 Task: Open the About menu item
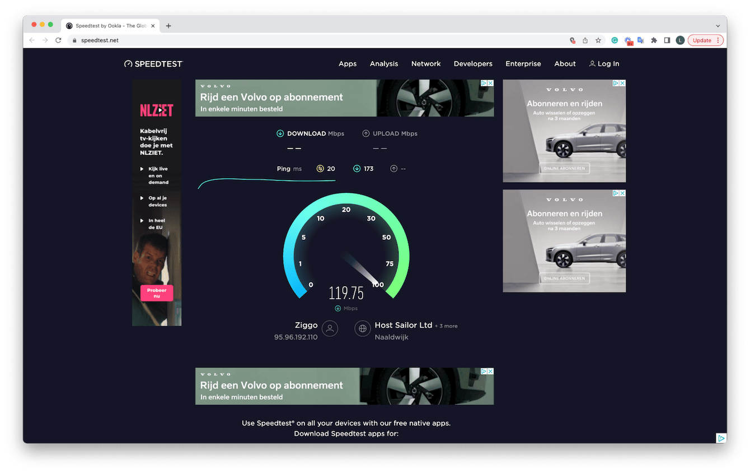[x=565, y=64]
